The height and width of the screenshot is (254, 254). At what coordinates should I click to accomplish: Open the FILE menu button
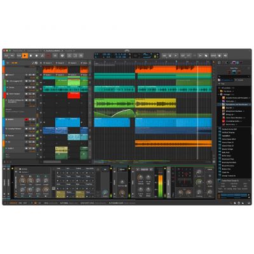(x=6, y=56)
